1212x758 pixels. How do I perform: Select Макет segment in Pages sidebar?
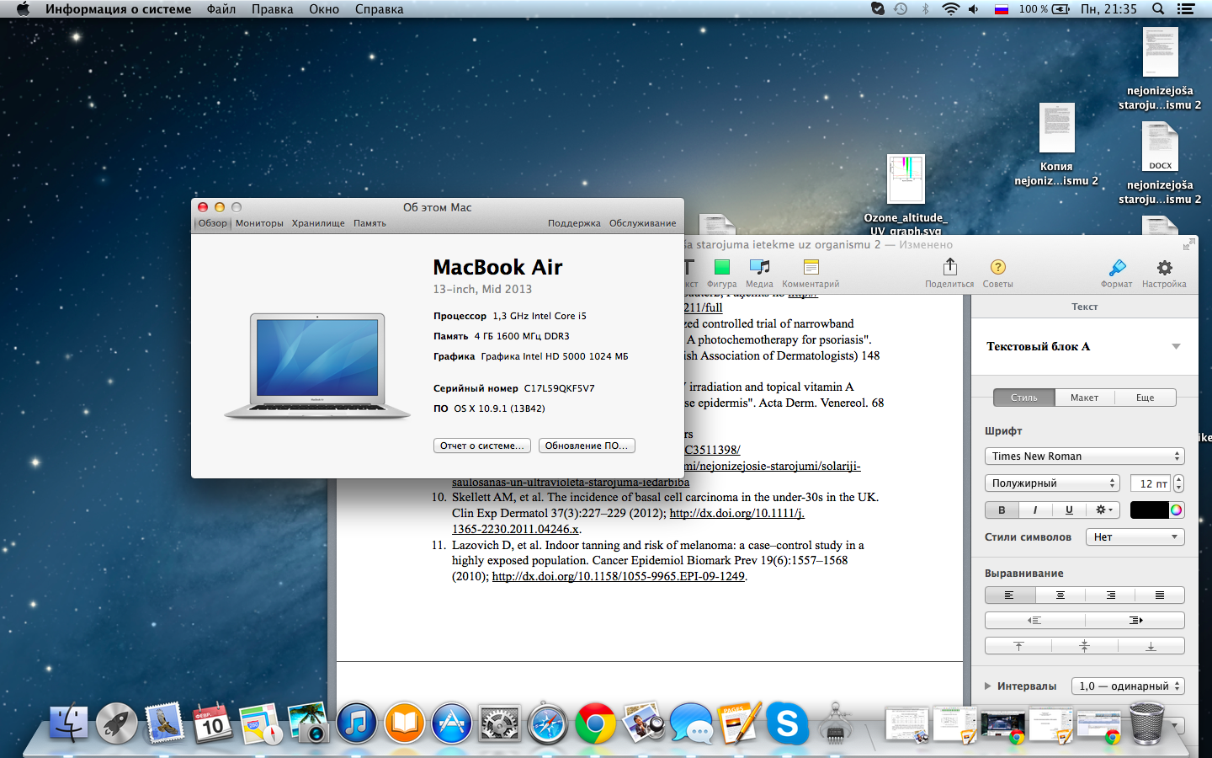tap(1084, 397)
